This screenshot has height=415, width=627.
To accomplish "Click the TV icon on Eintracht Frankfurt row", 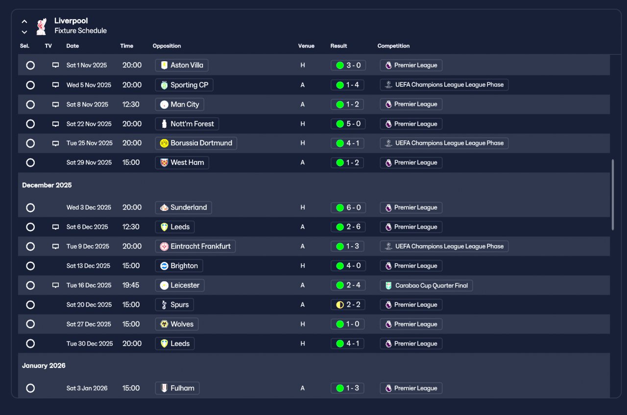I will 55,246.
